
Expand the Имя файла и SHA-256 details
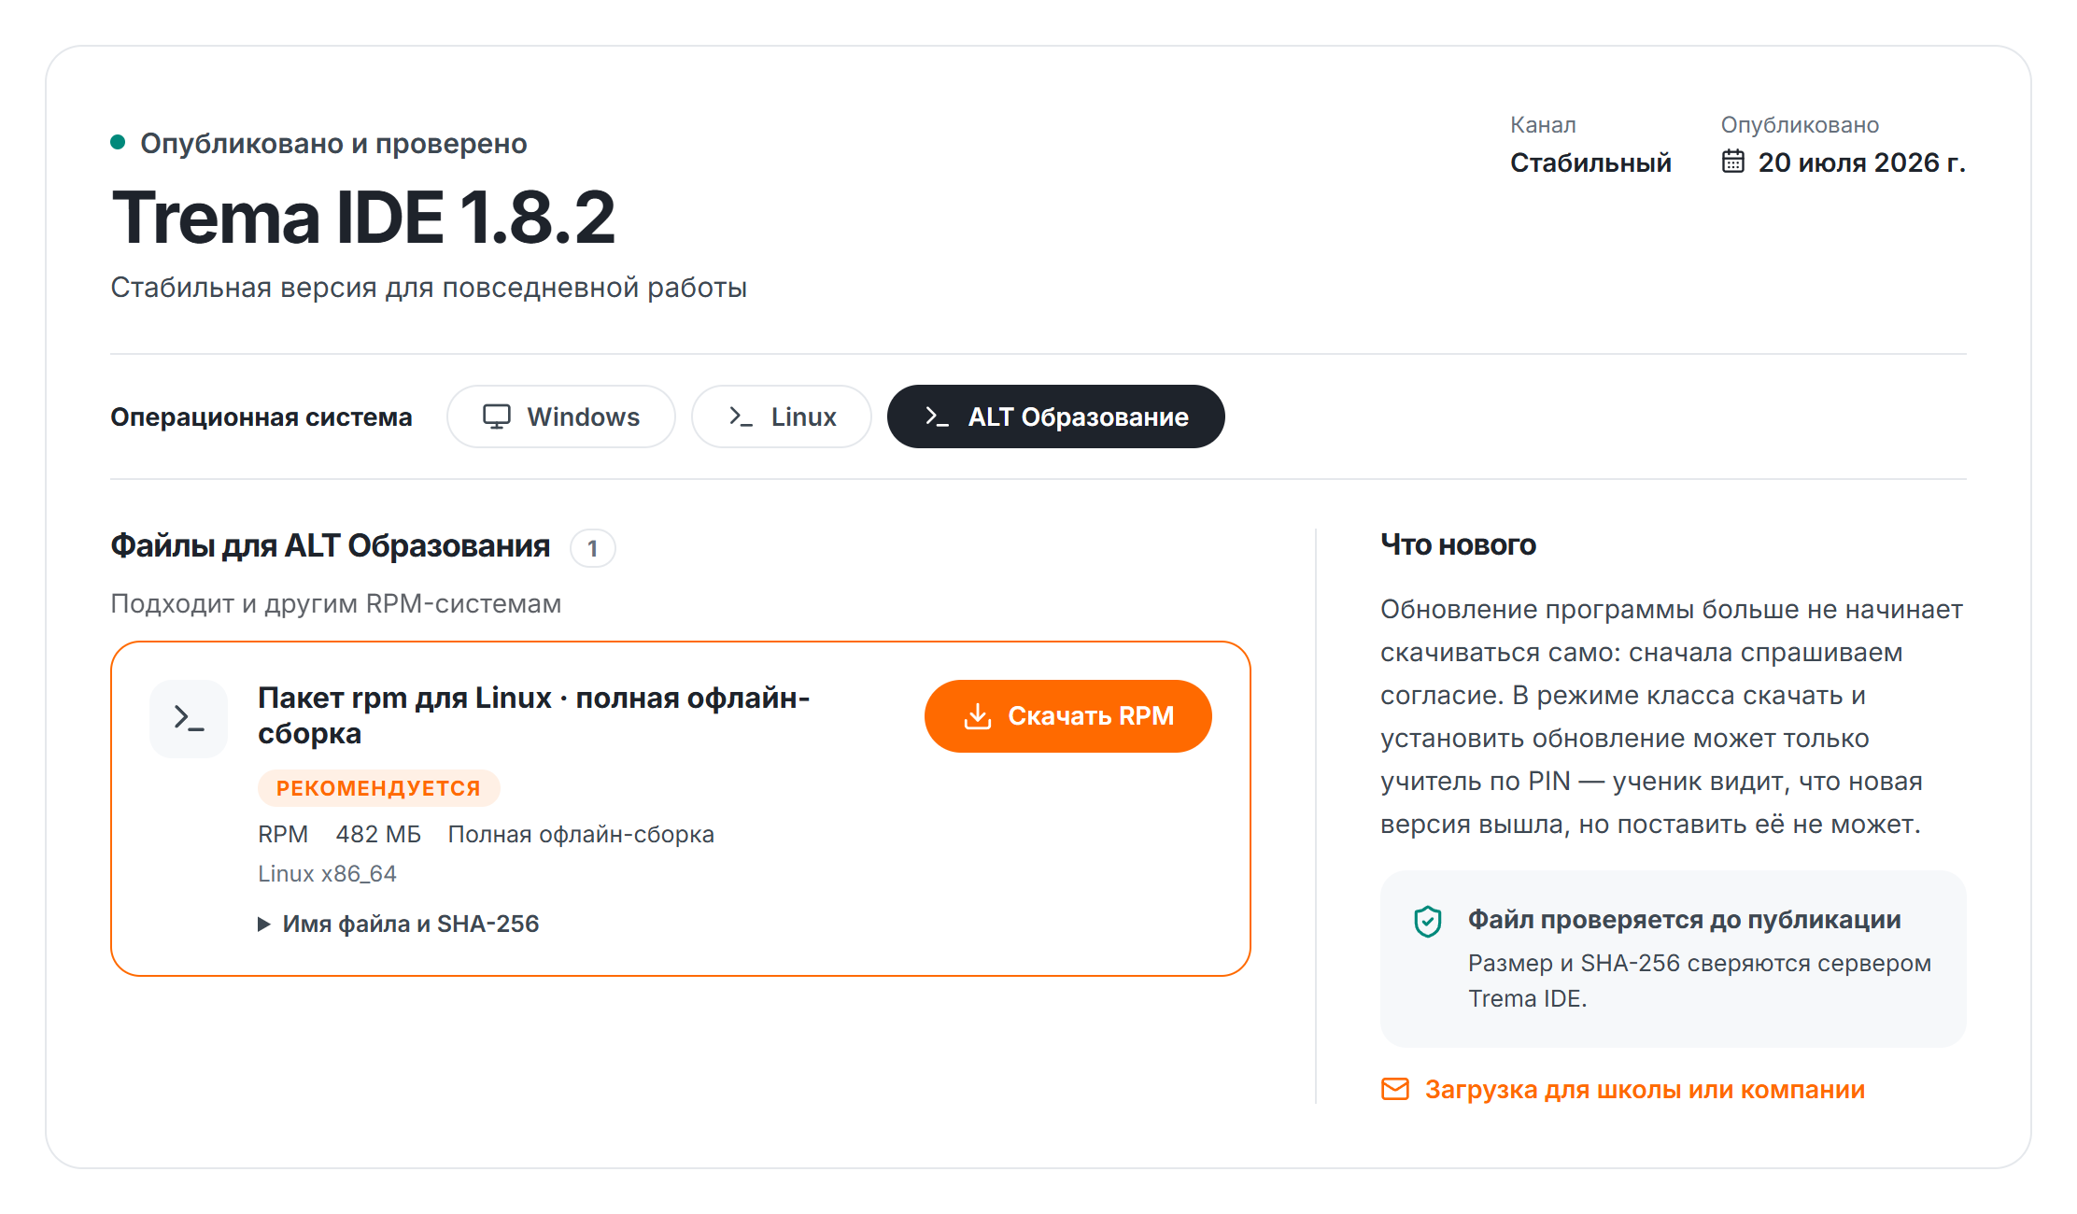pos(399,924)
